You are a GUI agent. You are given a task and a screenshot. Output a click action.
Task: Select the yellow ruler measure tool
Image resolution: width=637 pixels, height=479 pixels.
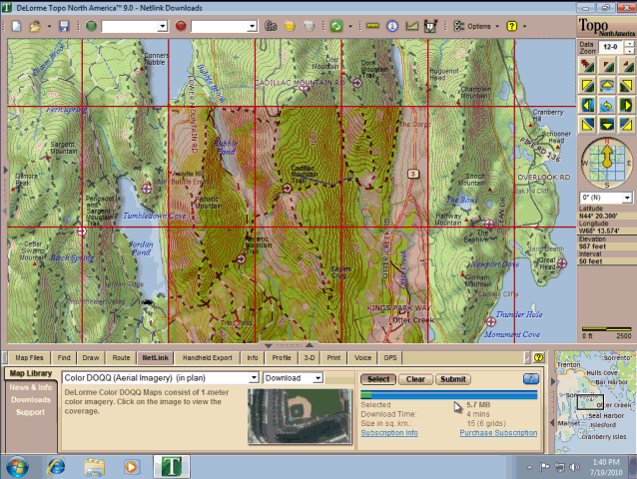(x=372, y=26)
